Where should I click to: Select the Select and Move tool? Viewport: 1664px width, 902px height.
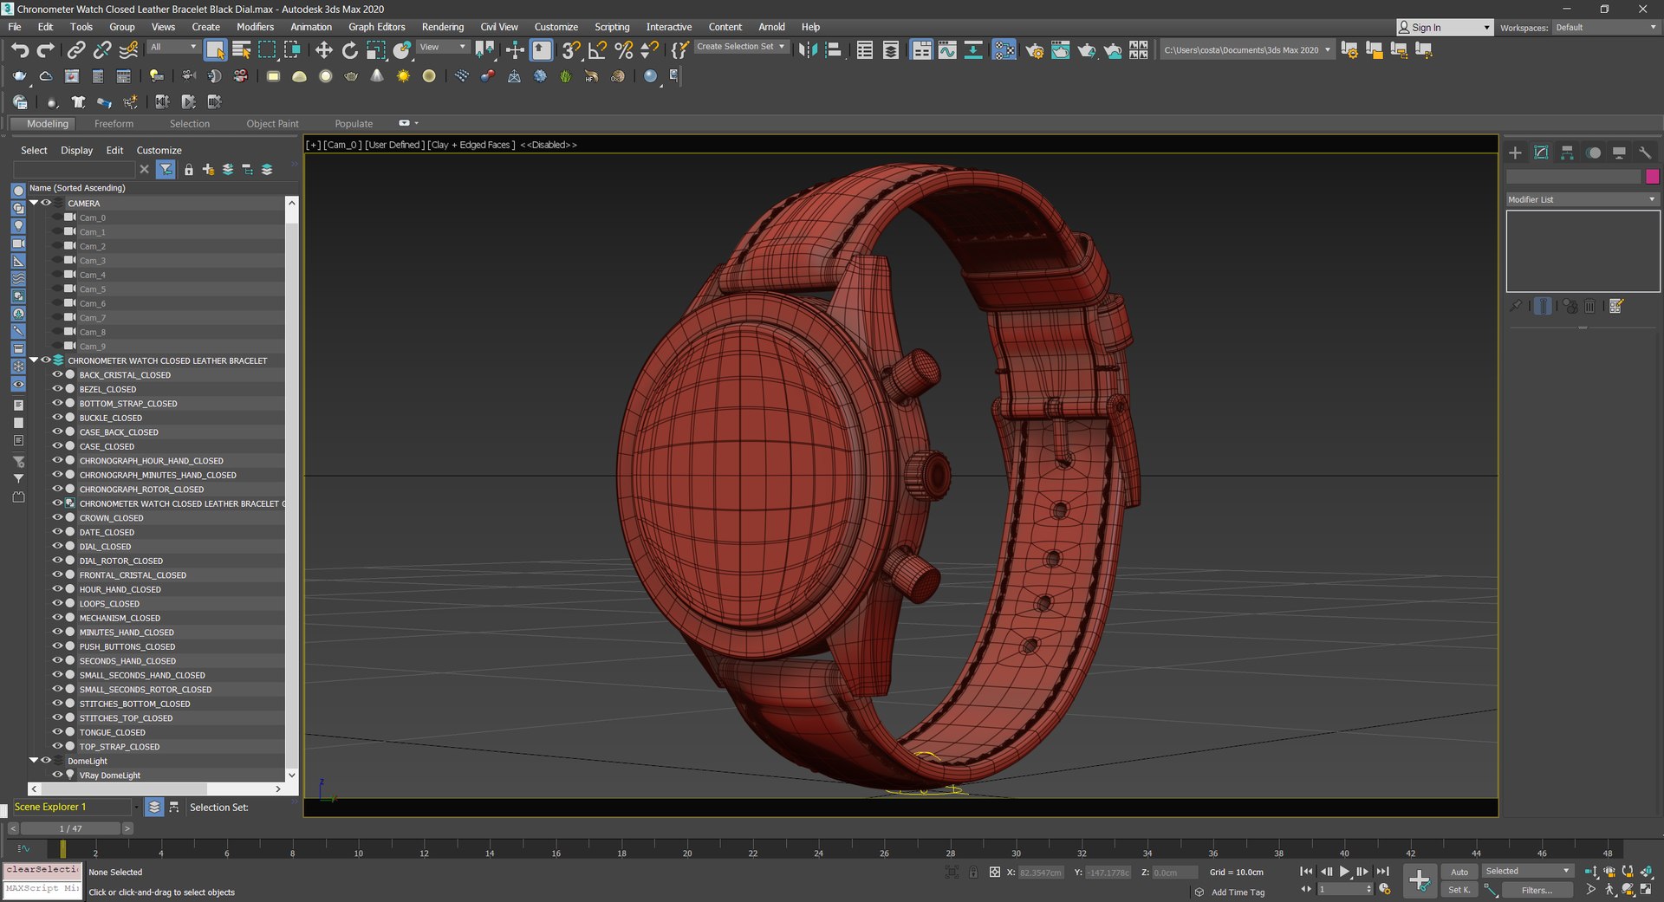click(x=324, y=50)
